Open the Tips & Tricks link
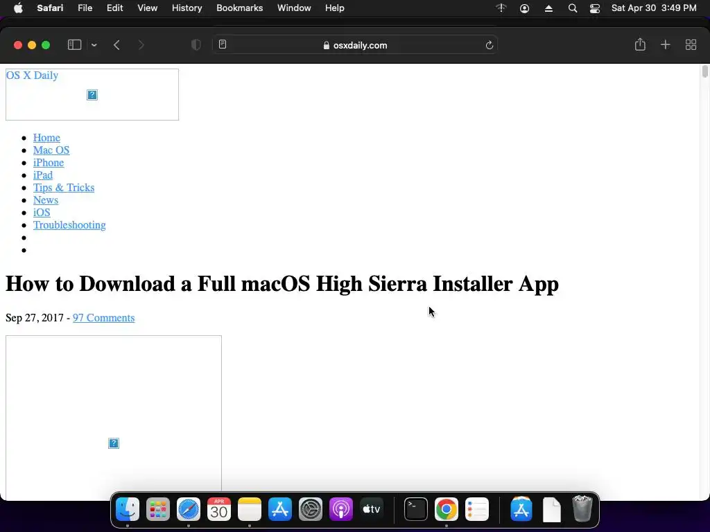 (x=64, y=187)
